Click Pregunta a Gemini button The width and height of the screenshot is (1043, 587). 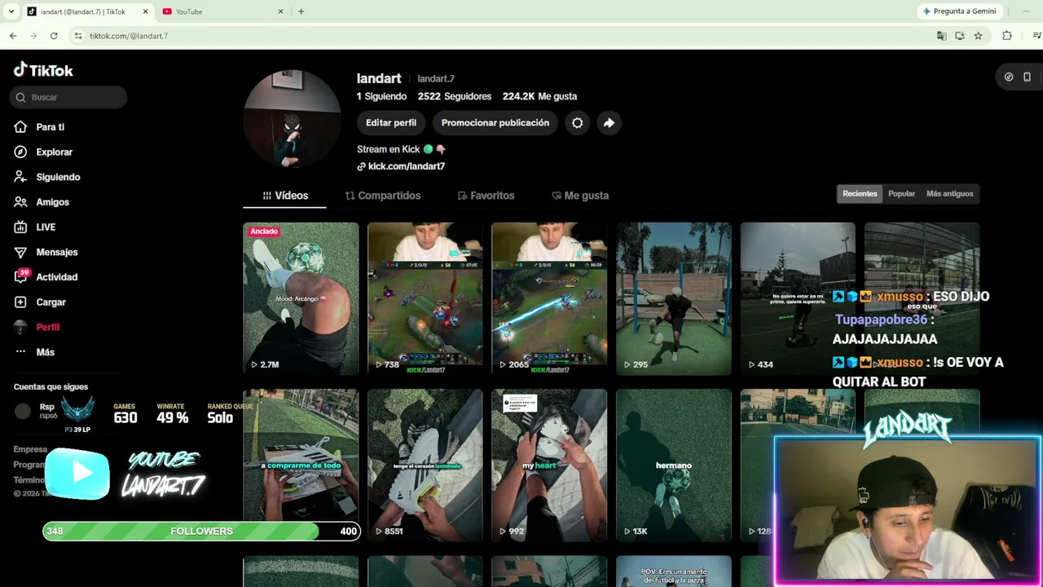click(x=959, y=11)
